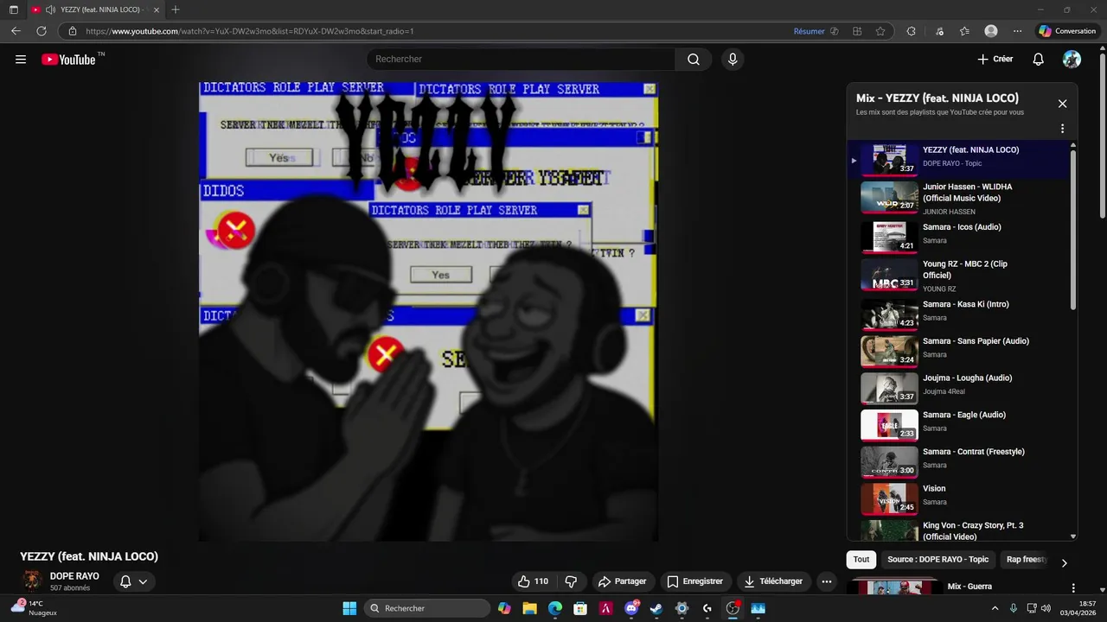Show next filter chips with arrow
The image size is (1107, 622).
(1064, 562)
